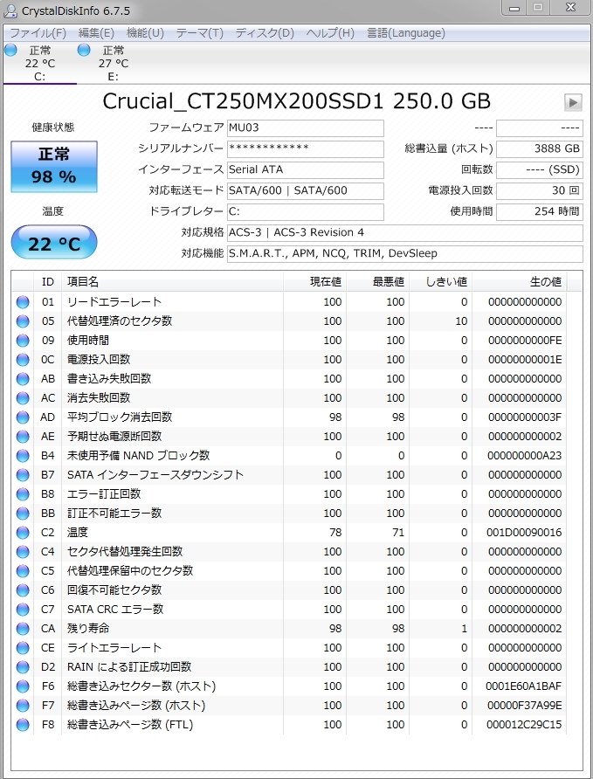Click status icon for F8 総書き込みページ数 (FTL)
This screenshot has width=593, height=779.
[x=23, y=725]
